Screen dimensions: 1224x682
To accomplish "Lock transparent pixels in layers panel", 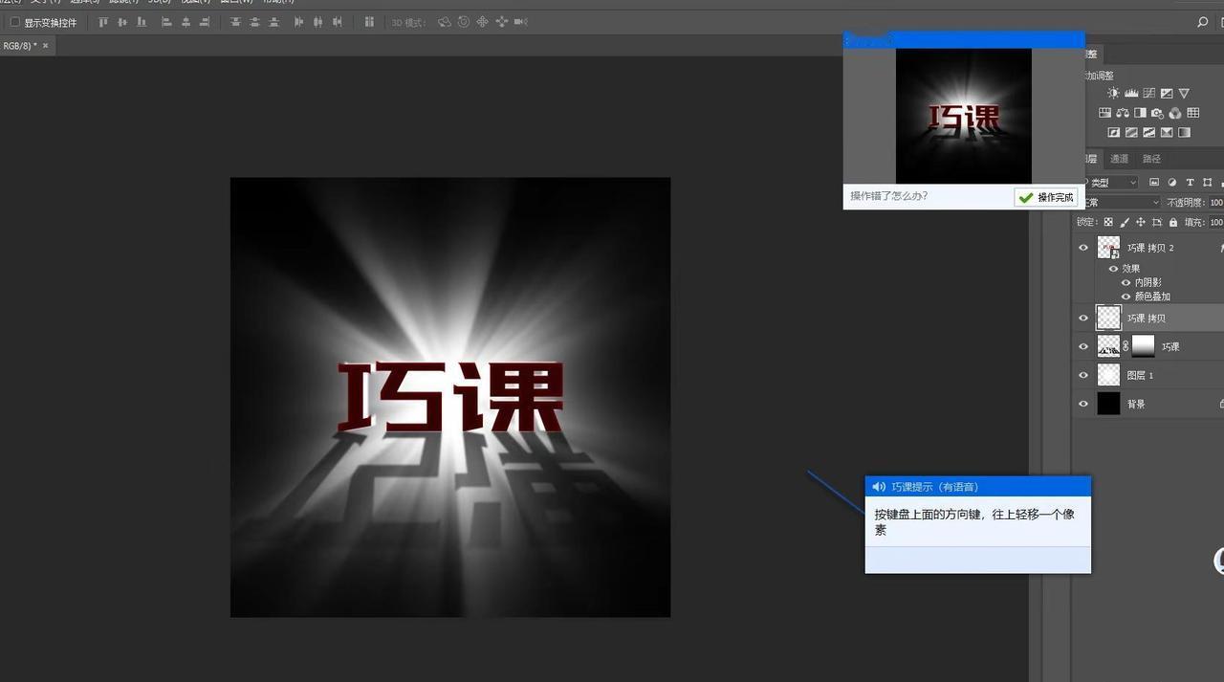I will [x=1108, y=222].
